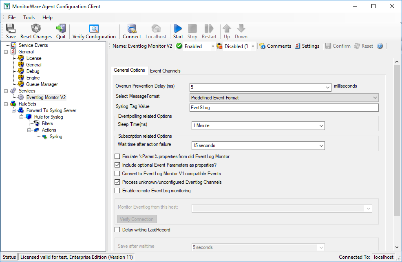
Task: Click the Quit toolbar icon
Action: (x=61, y=31)
